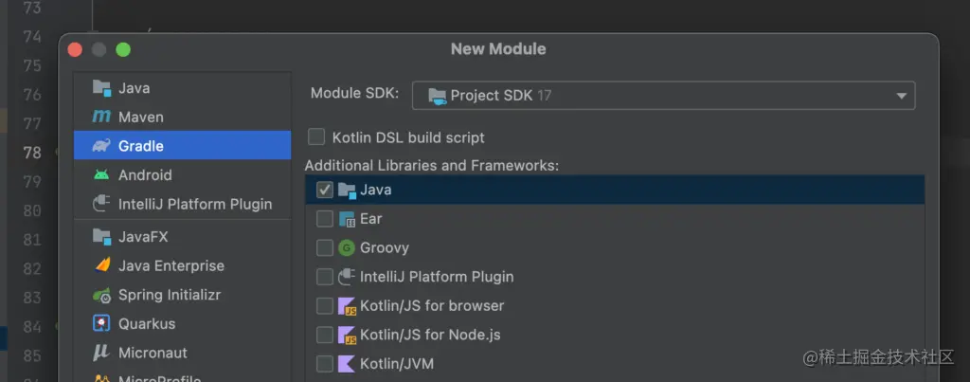Image resolution: width=970 pixels, height=382 pixels.
Task: Click the JavaFX folder icon
Action: pos(101,237)
